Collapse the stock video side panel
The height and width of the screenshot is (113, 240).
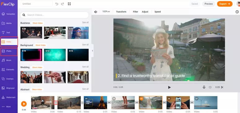[x=92, y=51]
